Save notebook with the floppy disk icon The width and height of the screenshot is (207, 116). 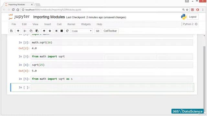11,31
